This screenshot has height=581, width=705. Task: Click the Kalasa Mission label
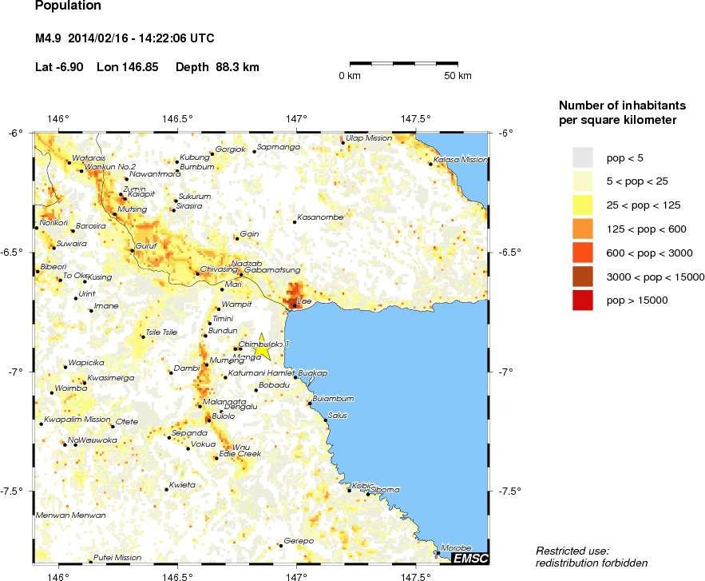[x=460, y=160]
